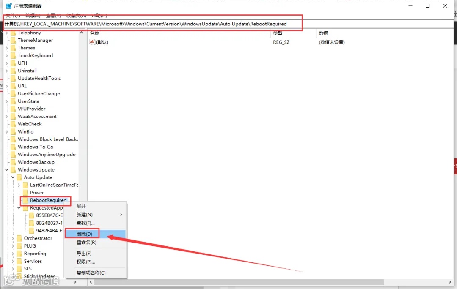Collapse the RequestedApp node

tap(19, 208)
